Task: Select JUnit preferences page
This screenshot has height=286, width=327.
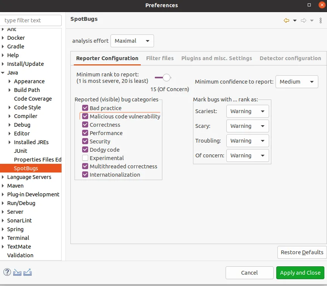Action: tap(20, 151)
